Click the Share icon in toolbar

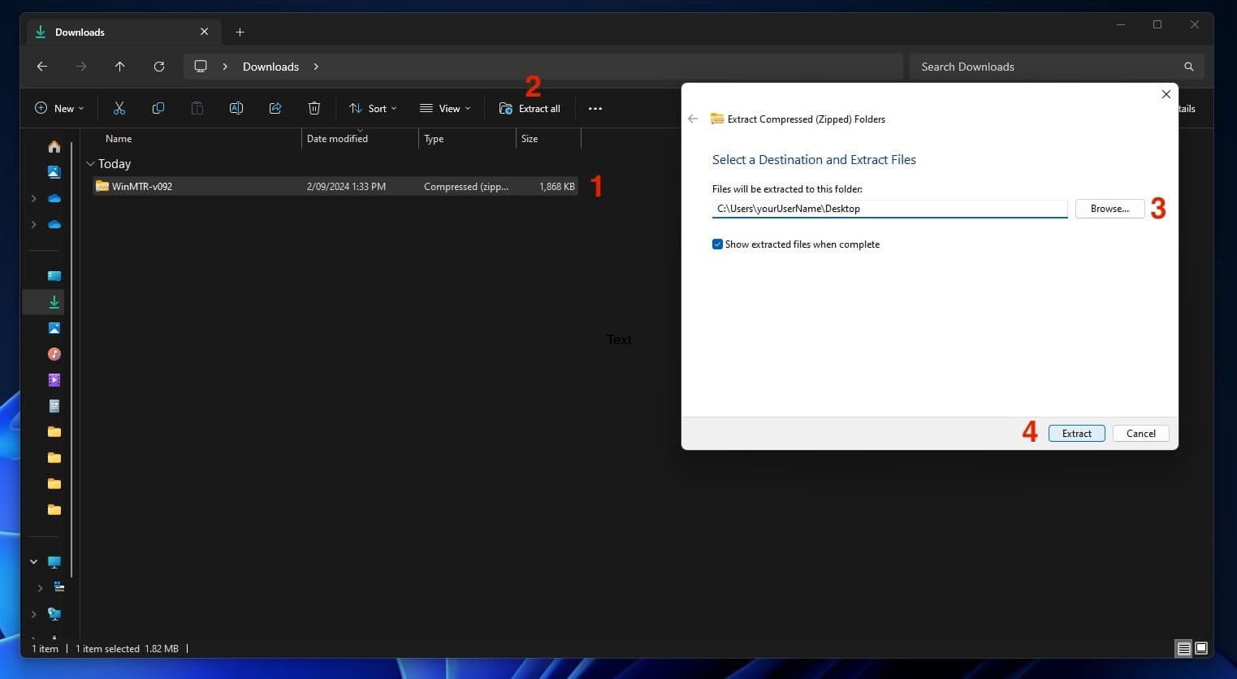[x=275, y=108]
